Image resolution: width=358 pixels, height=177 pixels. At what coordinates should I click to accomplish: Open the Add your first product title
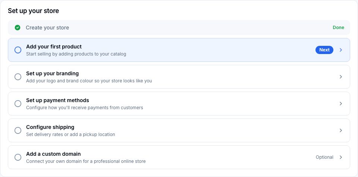(54, 47)
